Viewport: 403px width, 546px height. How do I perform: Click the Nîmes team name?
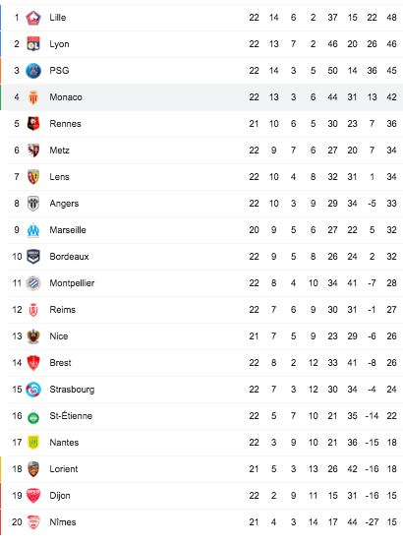pyautogui.click(x=63, y=522)
